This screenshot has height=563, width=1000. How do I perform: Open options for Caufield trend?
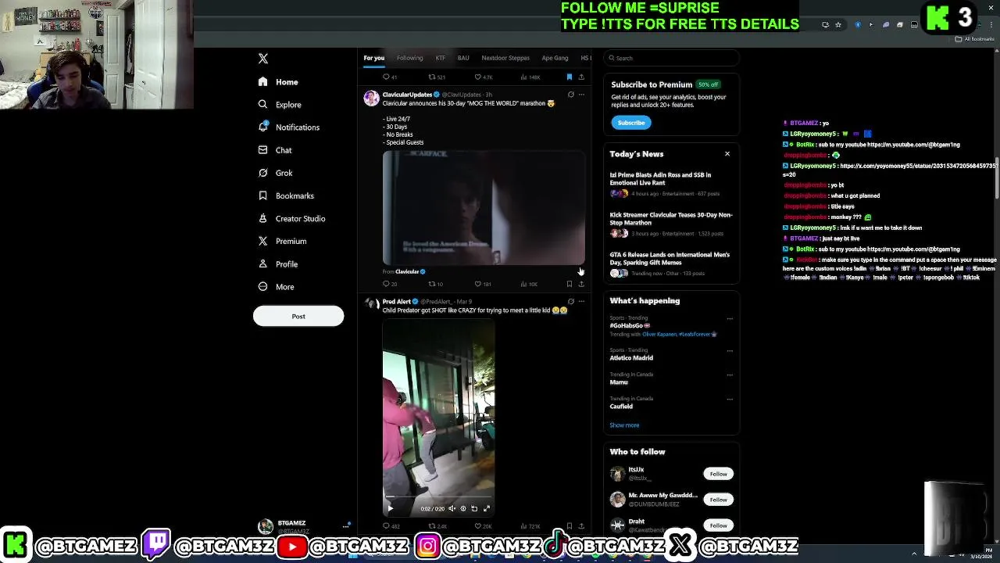(730, 399)
